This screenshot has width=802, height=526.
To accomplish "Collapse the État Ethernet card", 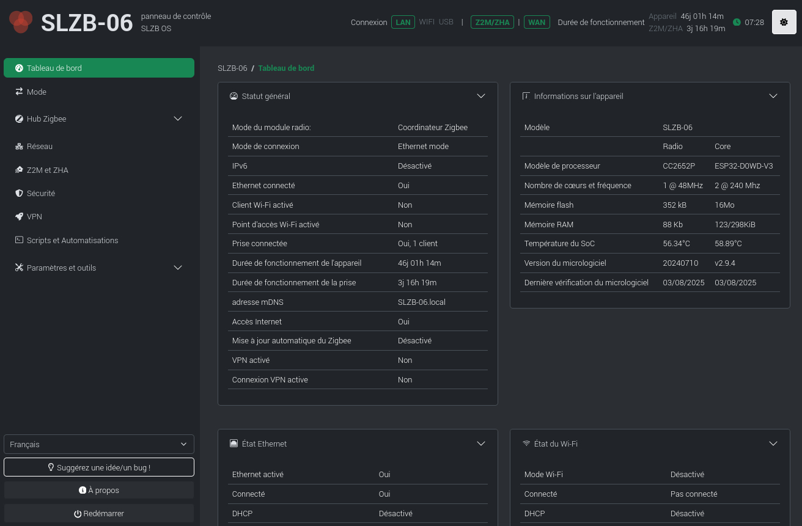I will 480,444.
